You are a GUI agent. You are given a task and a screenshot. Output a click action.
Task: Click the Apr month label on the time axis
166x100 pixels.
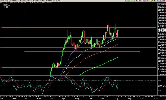(x=64, y=99)
